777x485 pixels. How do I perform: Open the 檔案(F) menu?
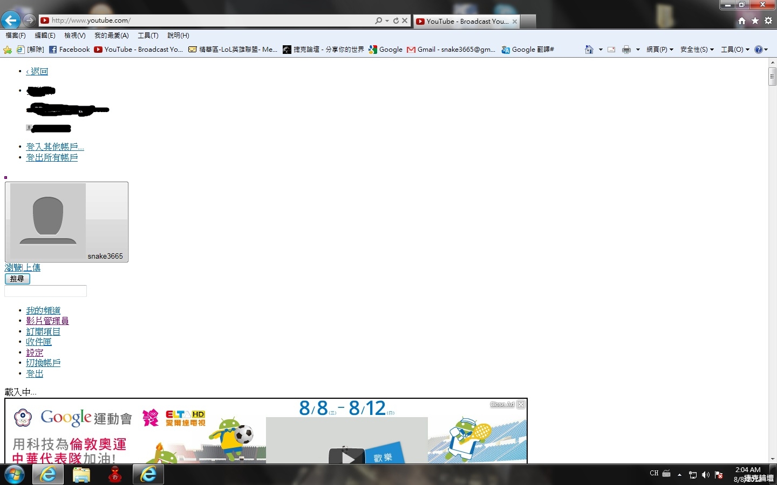click(16, 36)
